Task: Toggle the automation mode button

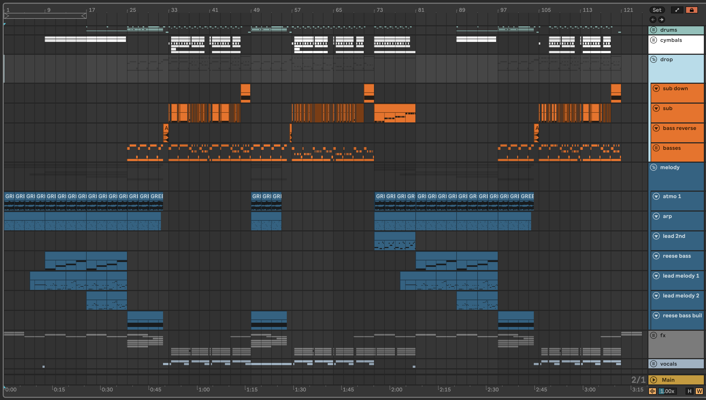Action: (x=677, y=10)
